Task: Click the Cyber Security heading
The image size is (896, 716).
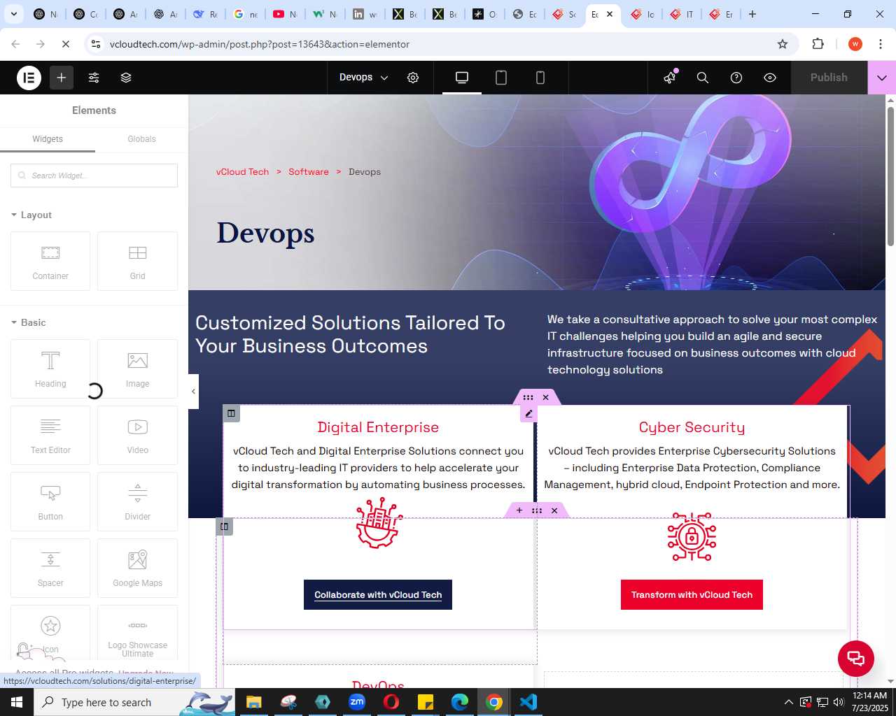Action: 692,427
